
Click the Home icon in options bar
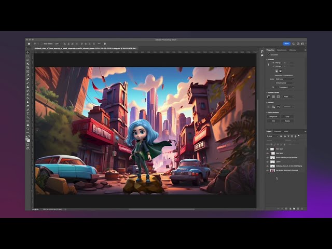(x=29, y=44)
